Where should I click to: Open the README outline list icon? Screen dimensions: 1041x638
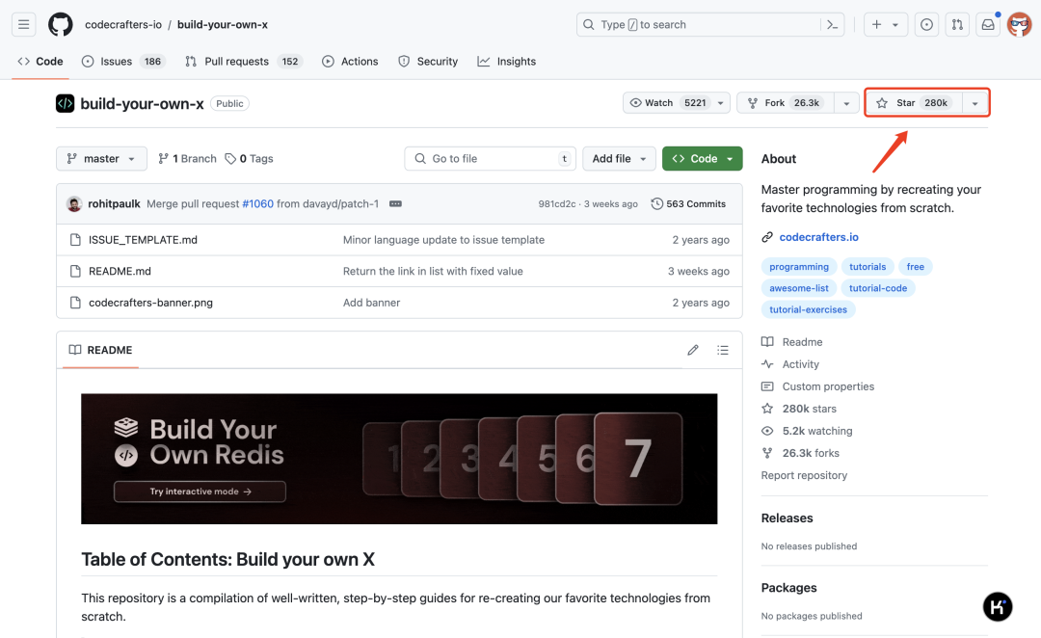click(723, 350)
